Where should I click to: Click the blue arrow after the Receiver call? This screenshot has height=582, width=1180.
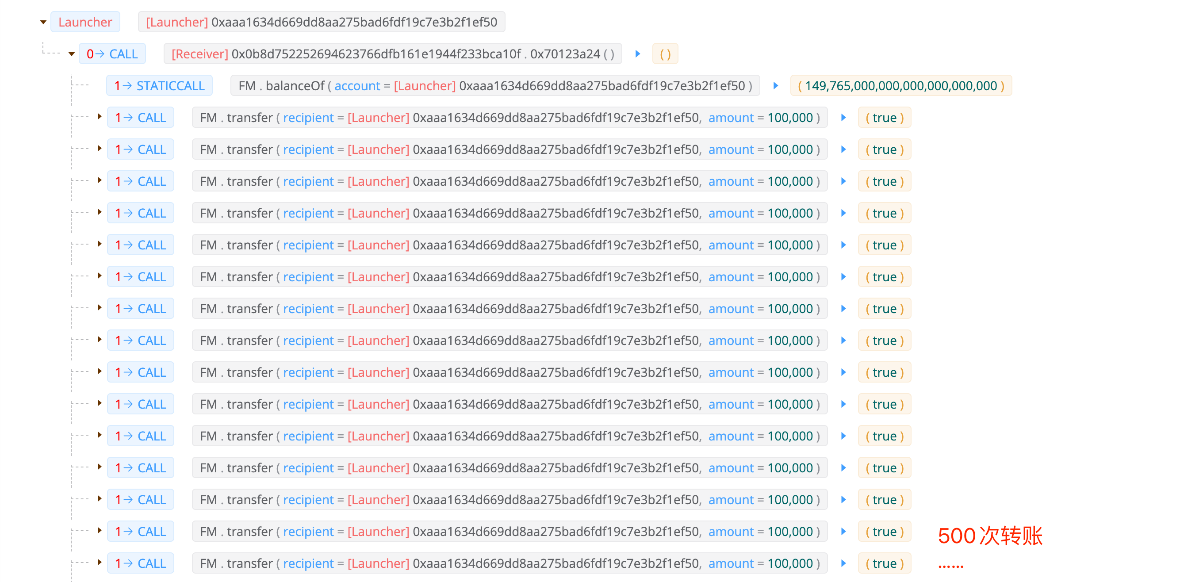[638, 54]
